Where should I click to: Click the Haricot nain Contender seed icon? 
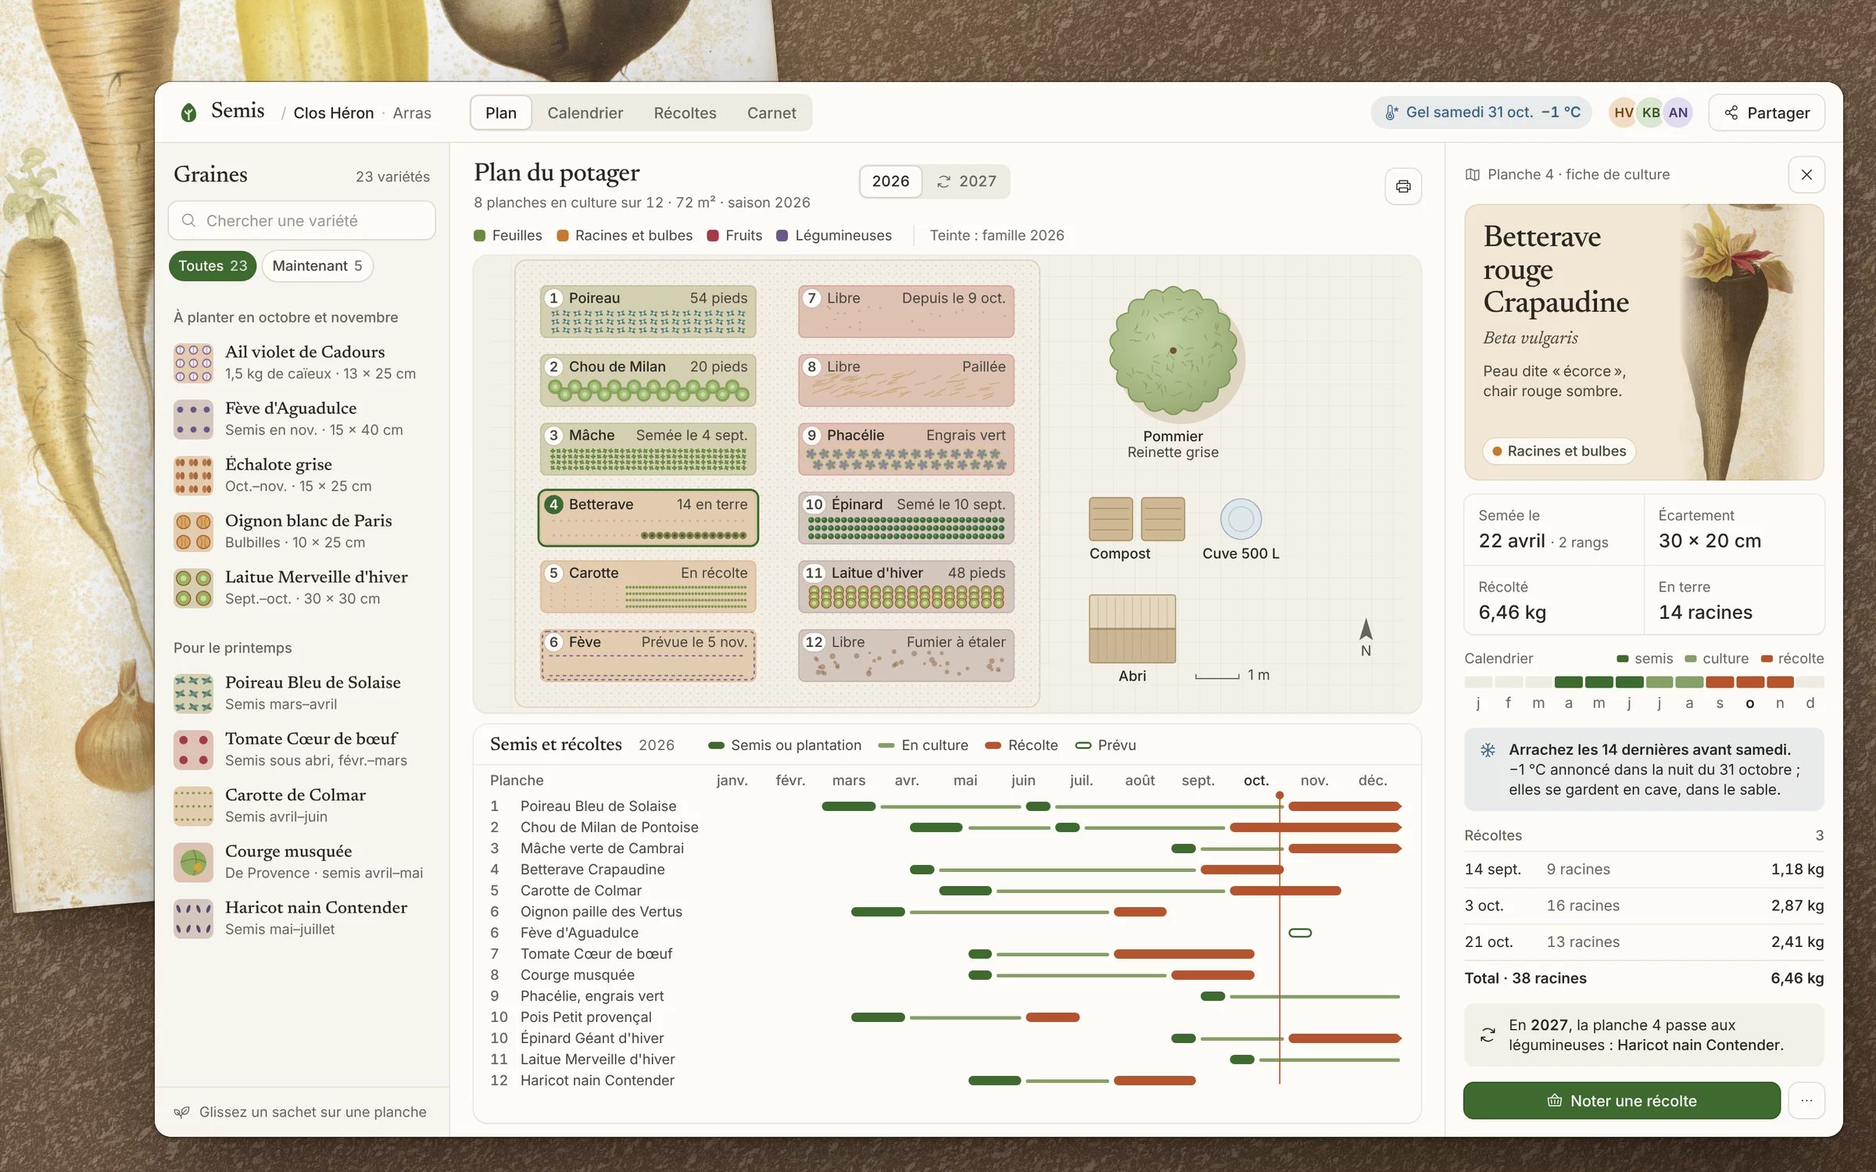coord(193,919)
